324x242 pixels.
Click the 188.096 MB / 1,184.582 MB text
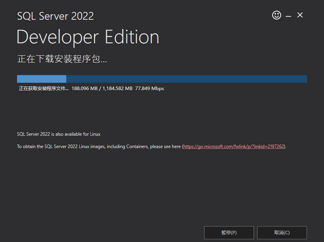[102, 89]
